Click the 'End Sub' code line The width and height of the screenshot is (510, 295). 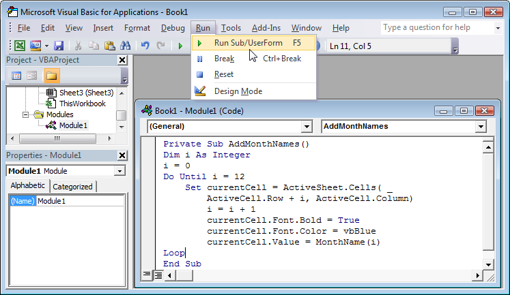coord(182,264)
